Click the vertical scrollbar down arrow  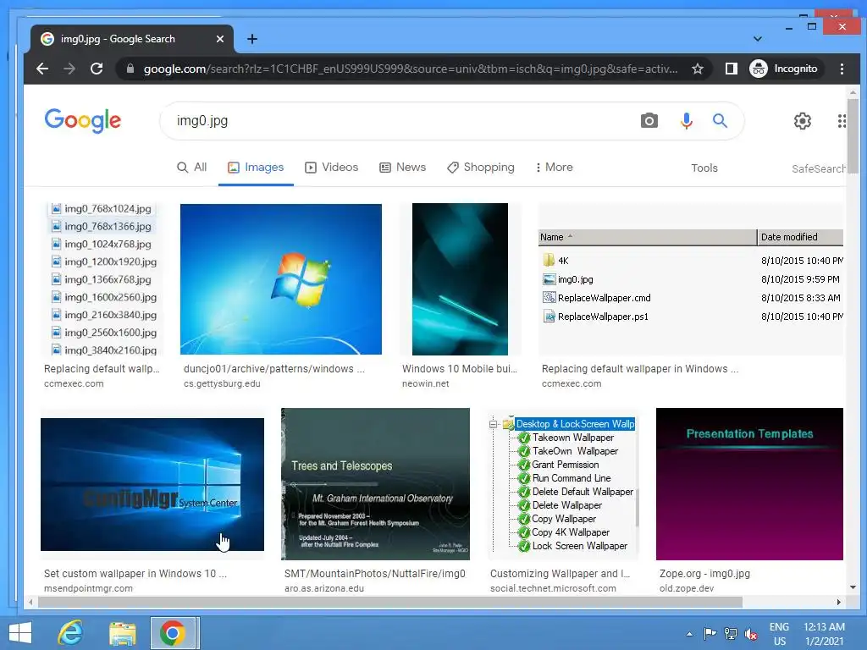[853, 587]
